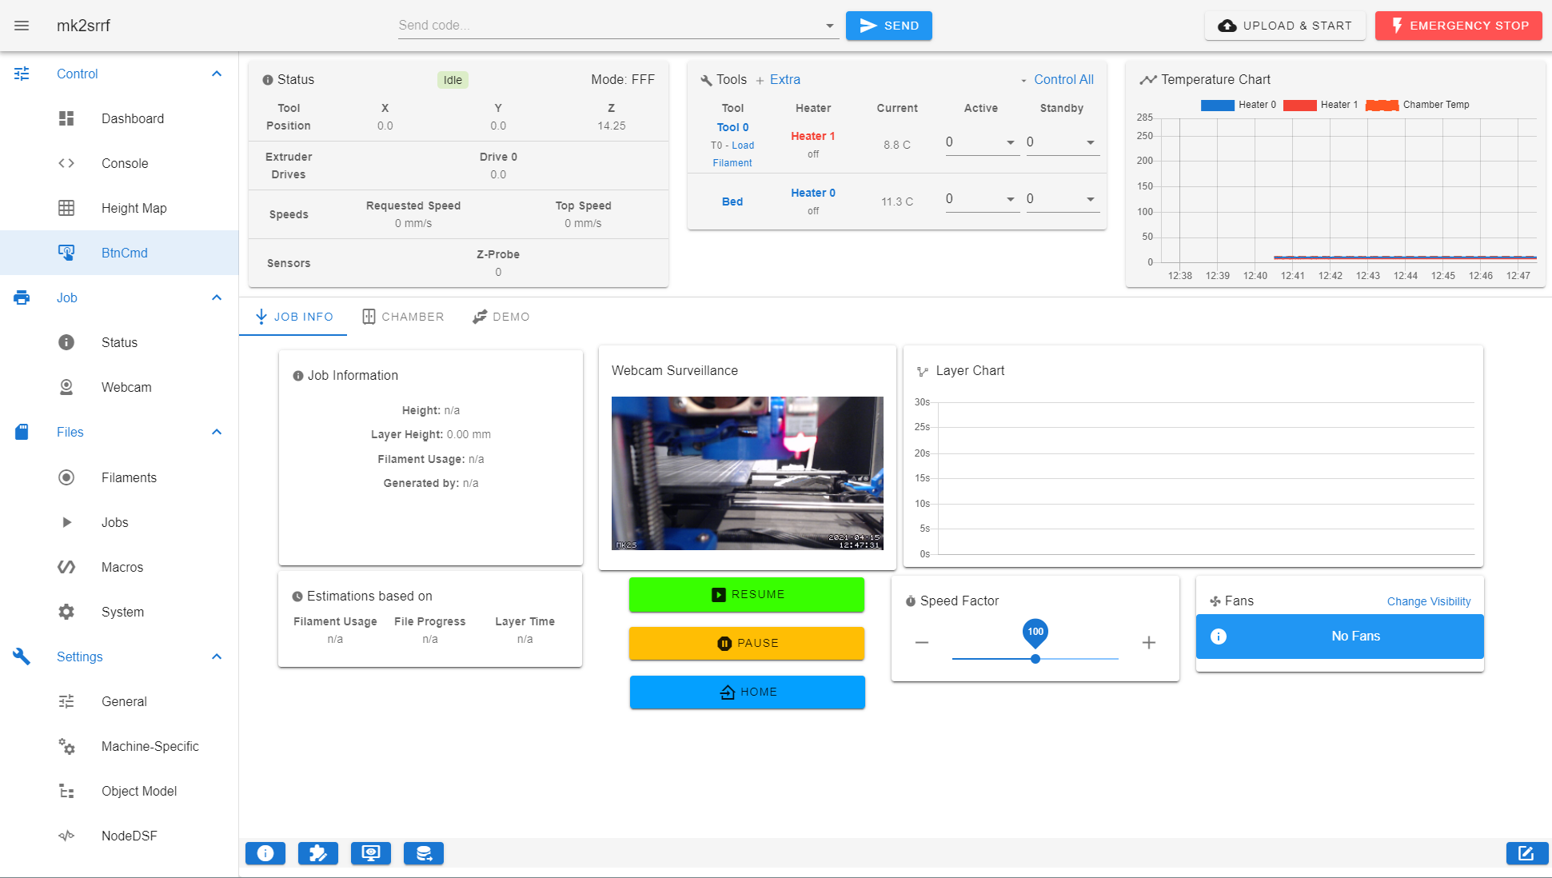
Task: Click the monitor eye icon at bottom
Action: tap(371, 853)
